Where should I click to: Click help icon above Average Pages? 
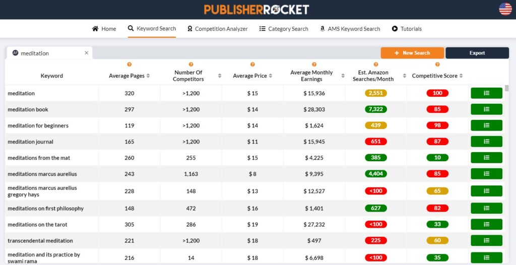[129, 64]
